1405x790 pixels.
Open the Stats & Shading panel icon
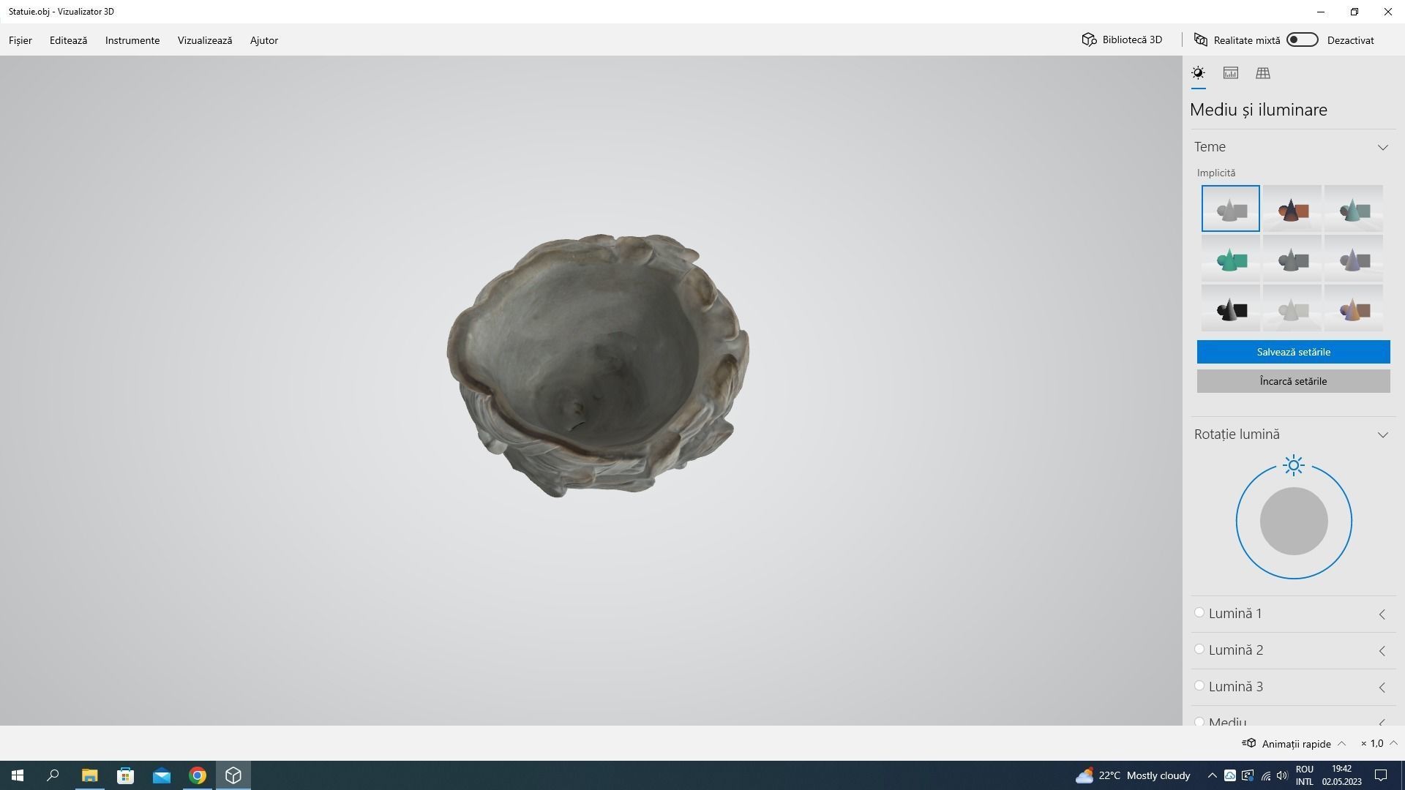[x=1230, y=73]
